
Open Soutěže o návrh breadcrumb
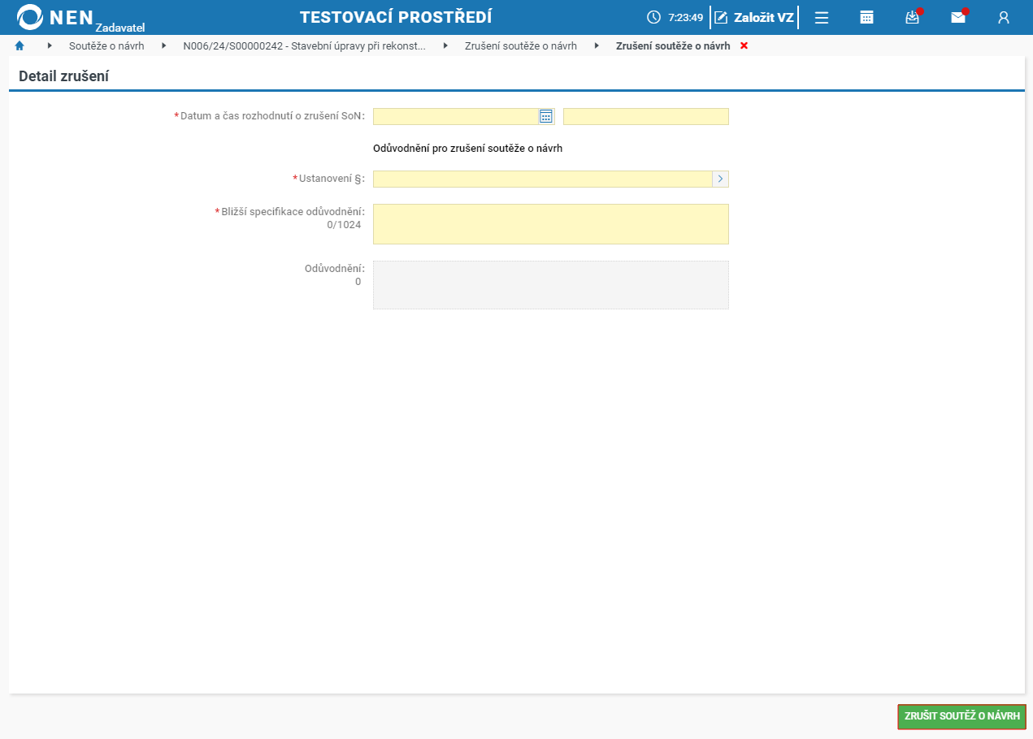pyautogui.click(x=106, y=45)
